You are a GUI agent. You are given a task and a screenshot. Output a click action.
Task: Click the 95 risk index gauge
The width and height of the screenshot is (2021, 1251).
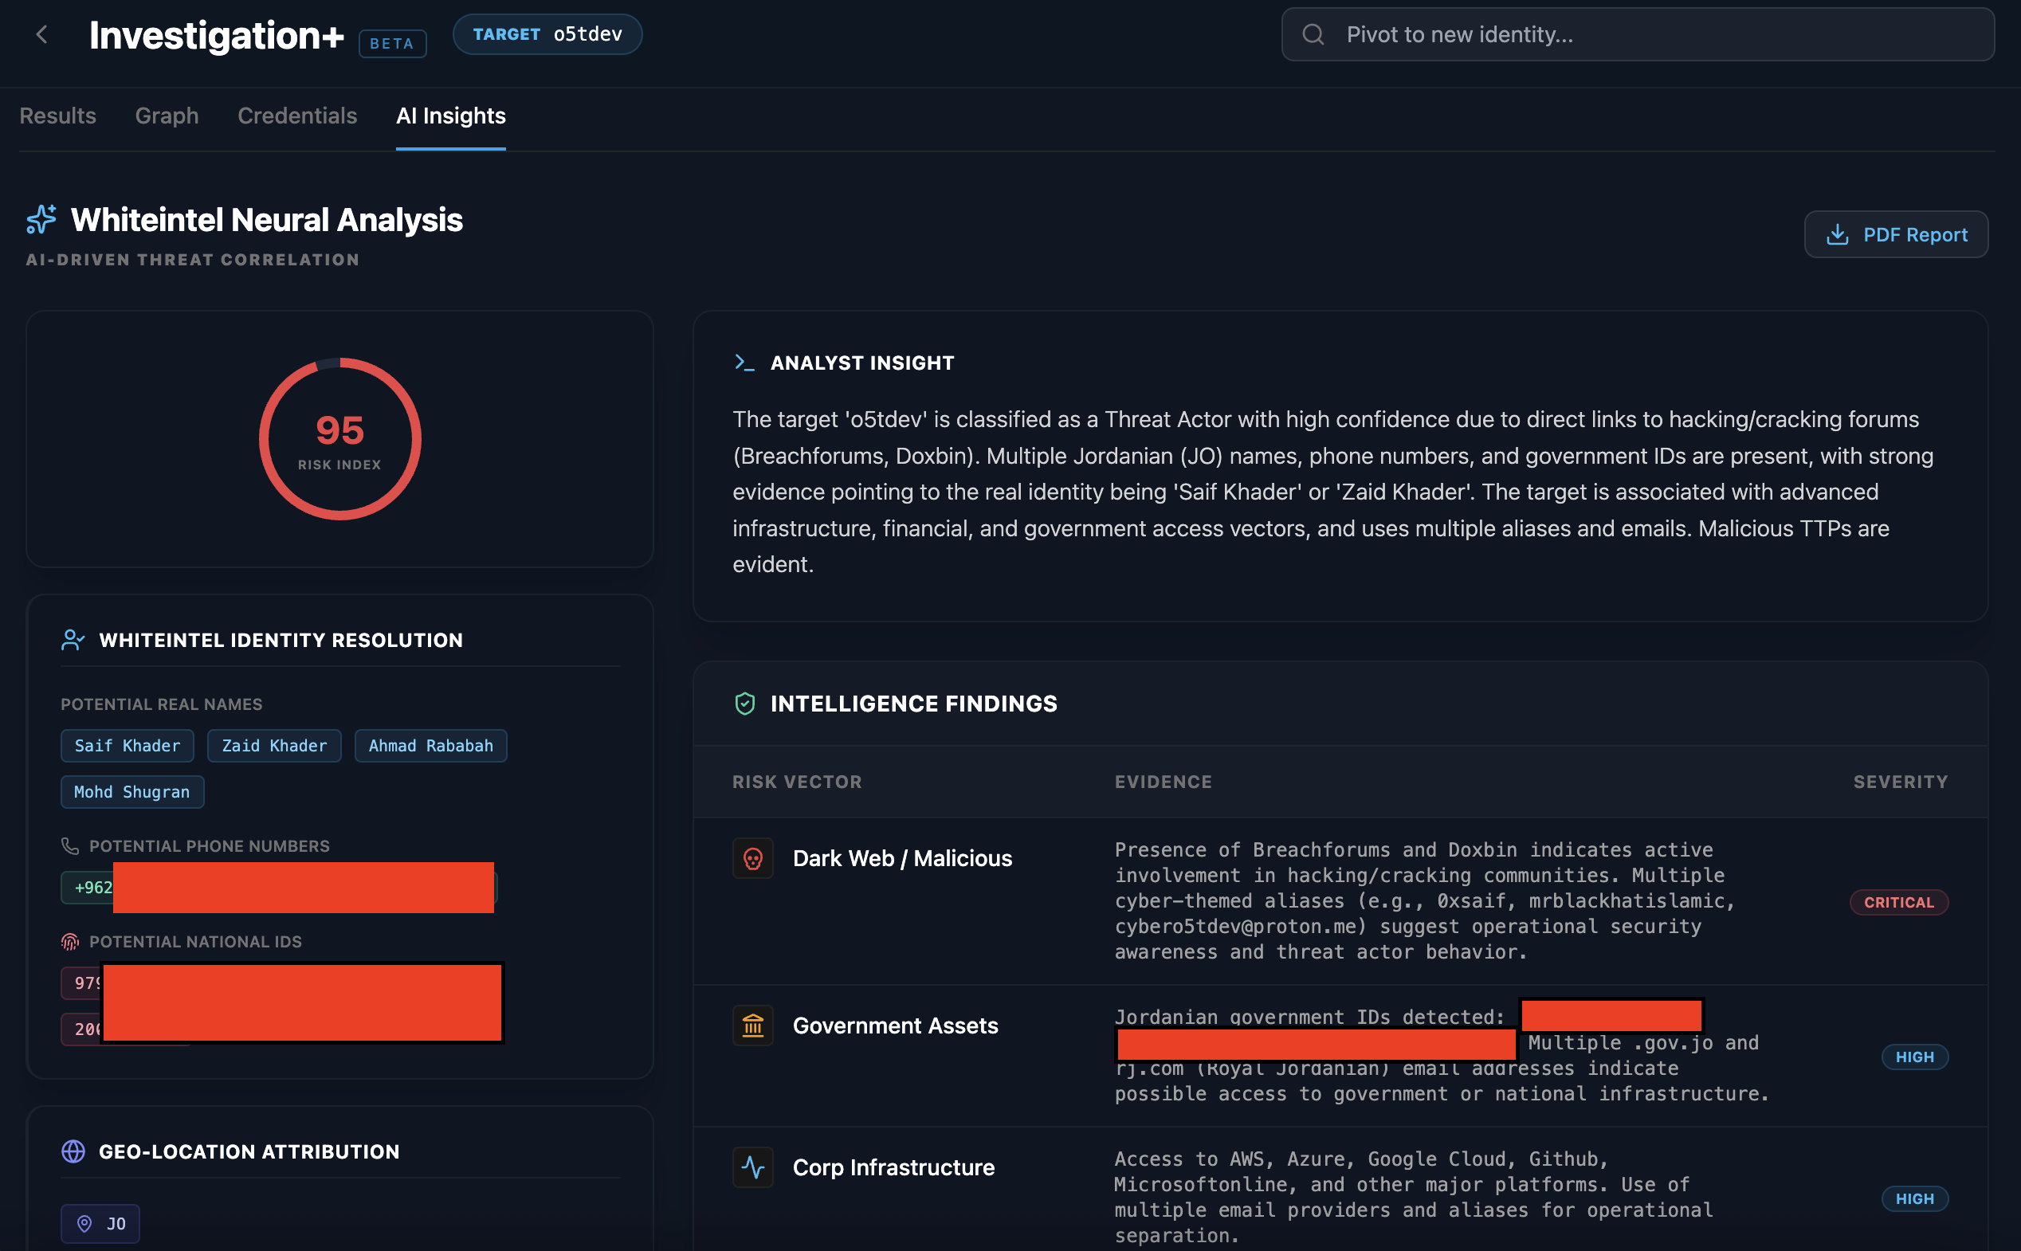point(340,439)
